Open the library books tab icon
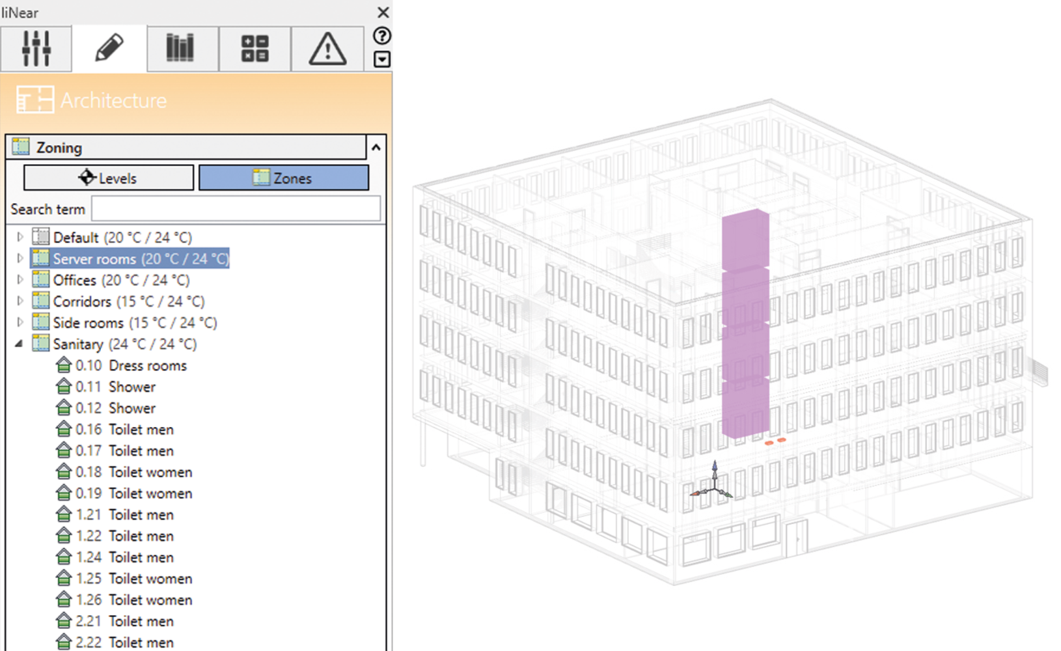Image resolution: width=1061 pixels, height=651 pixels. click(180, 48)
